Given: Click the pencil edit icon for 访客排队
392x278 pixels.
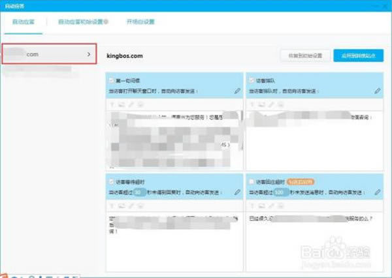Looking at the screenshot, I should (378, 91).
